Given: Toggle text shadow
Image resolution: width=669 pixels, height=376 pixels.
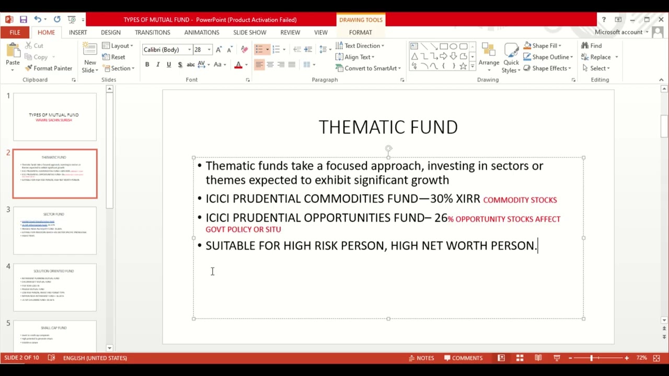Looking at the screenshot, I should [x=180, y=65].
